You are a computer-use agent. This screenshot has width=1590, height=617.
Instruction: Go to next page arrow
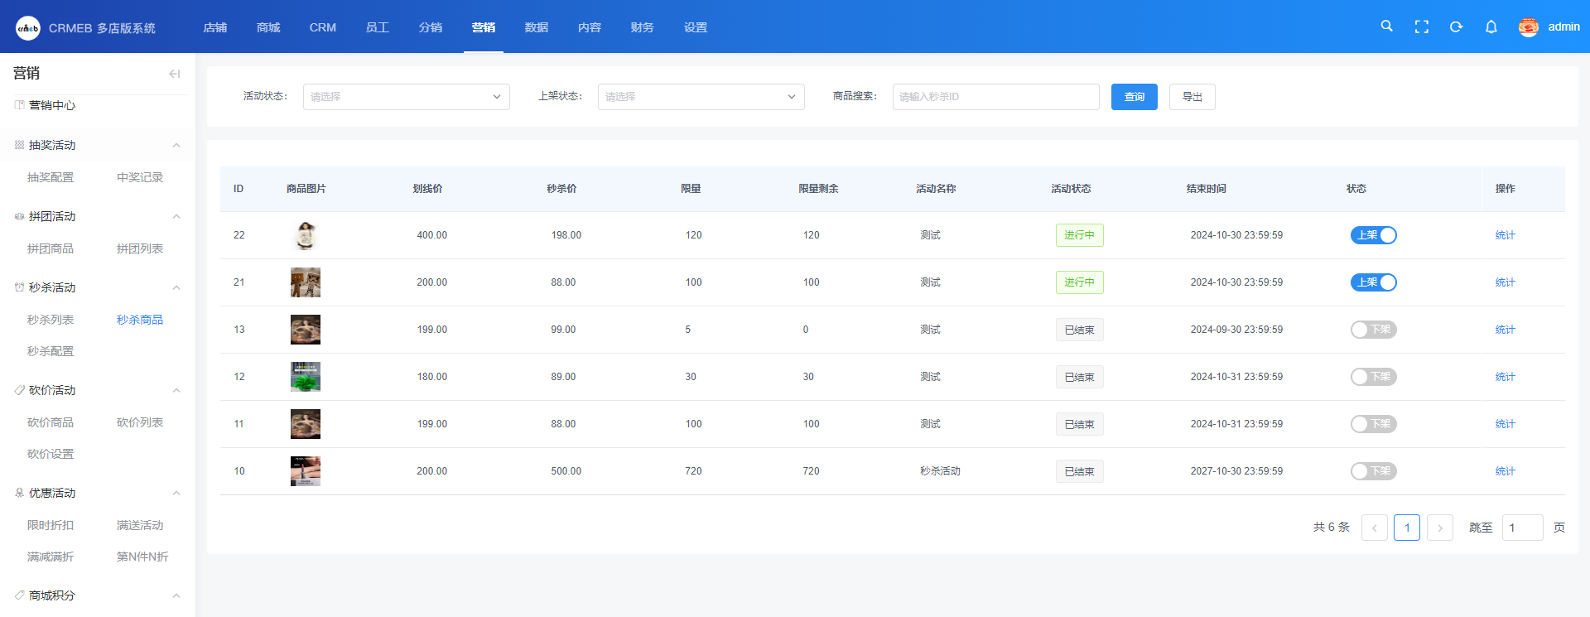coord(1439,528)
